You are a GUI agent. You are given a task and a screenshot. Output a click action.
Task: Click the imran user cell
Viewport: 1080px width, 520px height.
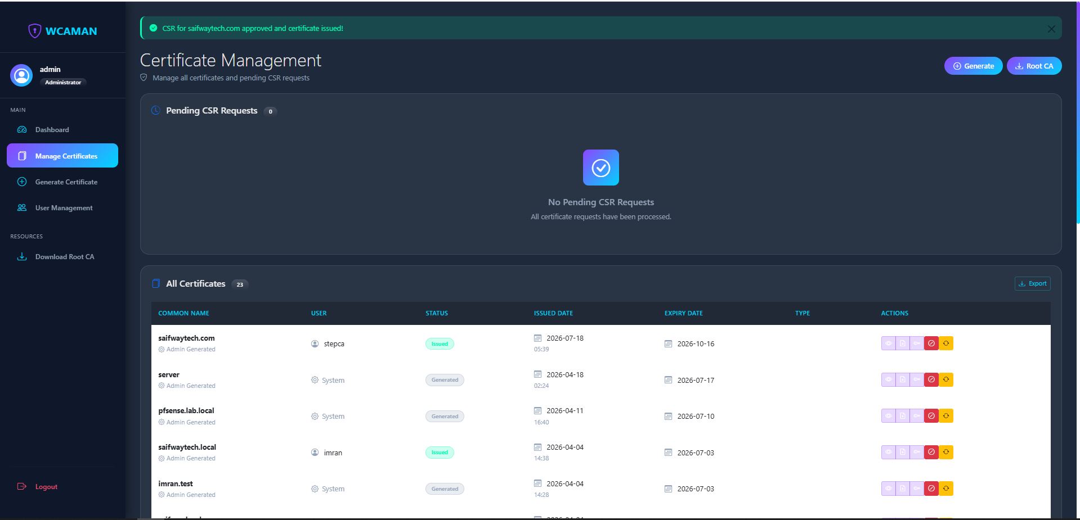point(326,453)
